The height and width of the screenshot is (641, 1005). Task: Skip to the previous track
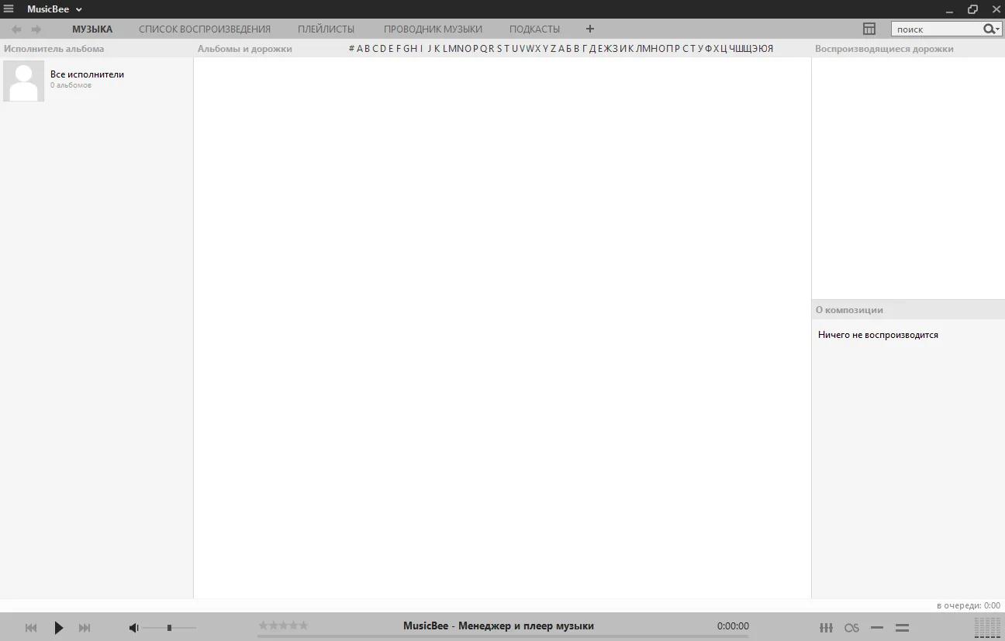click(31, 628)
